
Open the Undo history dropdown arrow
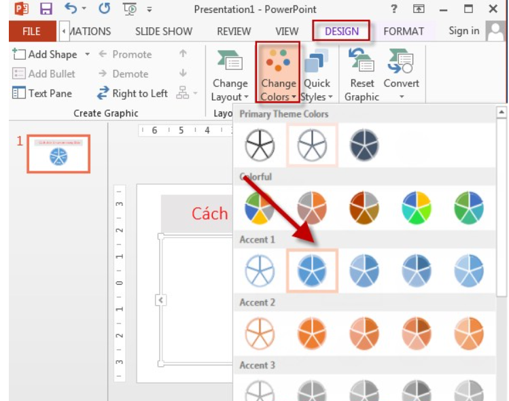(84, 8)
